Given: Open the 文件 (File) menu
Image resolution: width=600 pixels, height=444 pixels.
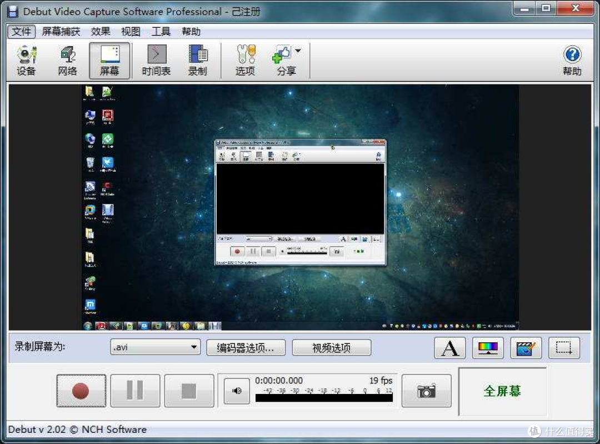Looking at the screenshot, I should 22,31.
